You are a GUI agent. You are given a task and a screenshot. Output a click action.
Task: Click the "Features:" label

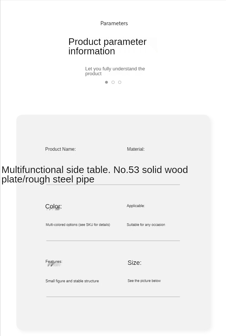pos(54,261)
